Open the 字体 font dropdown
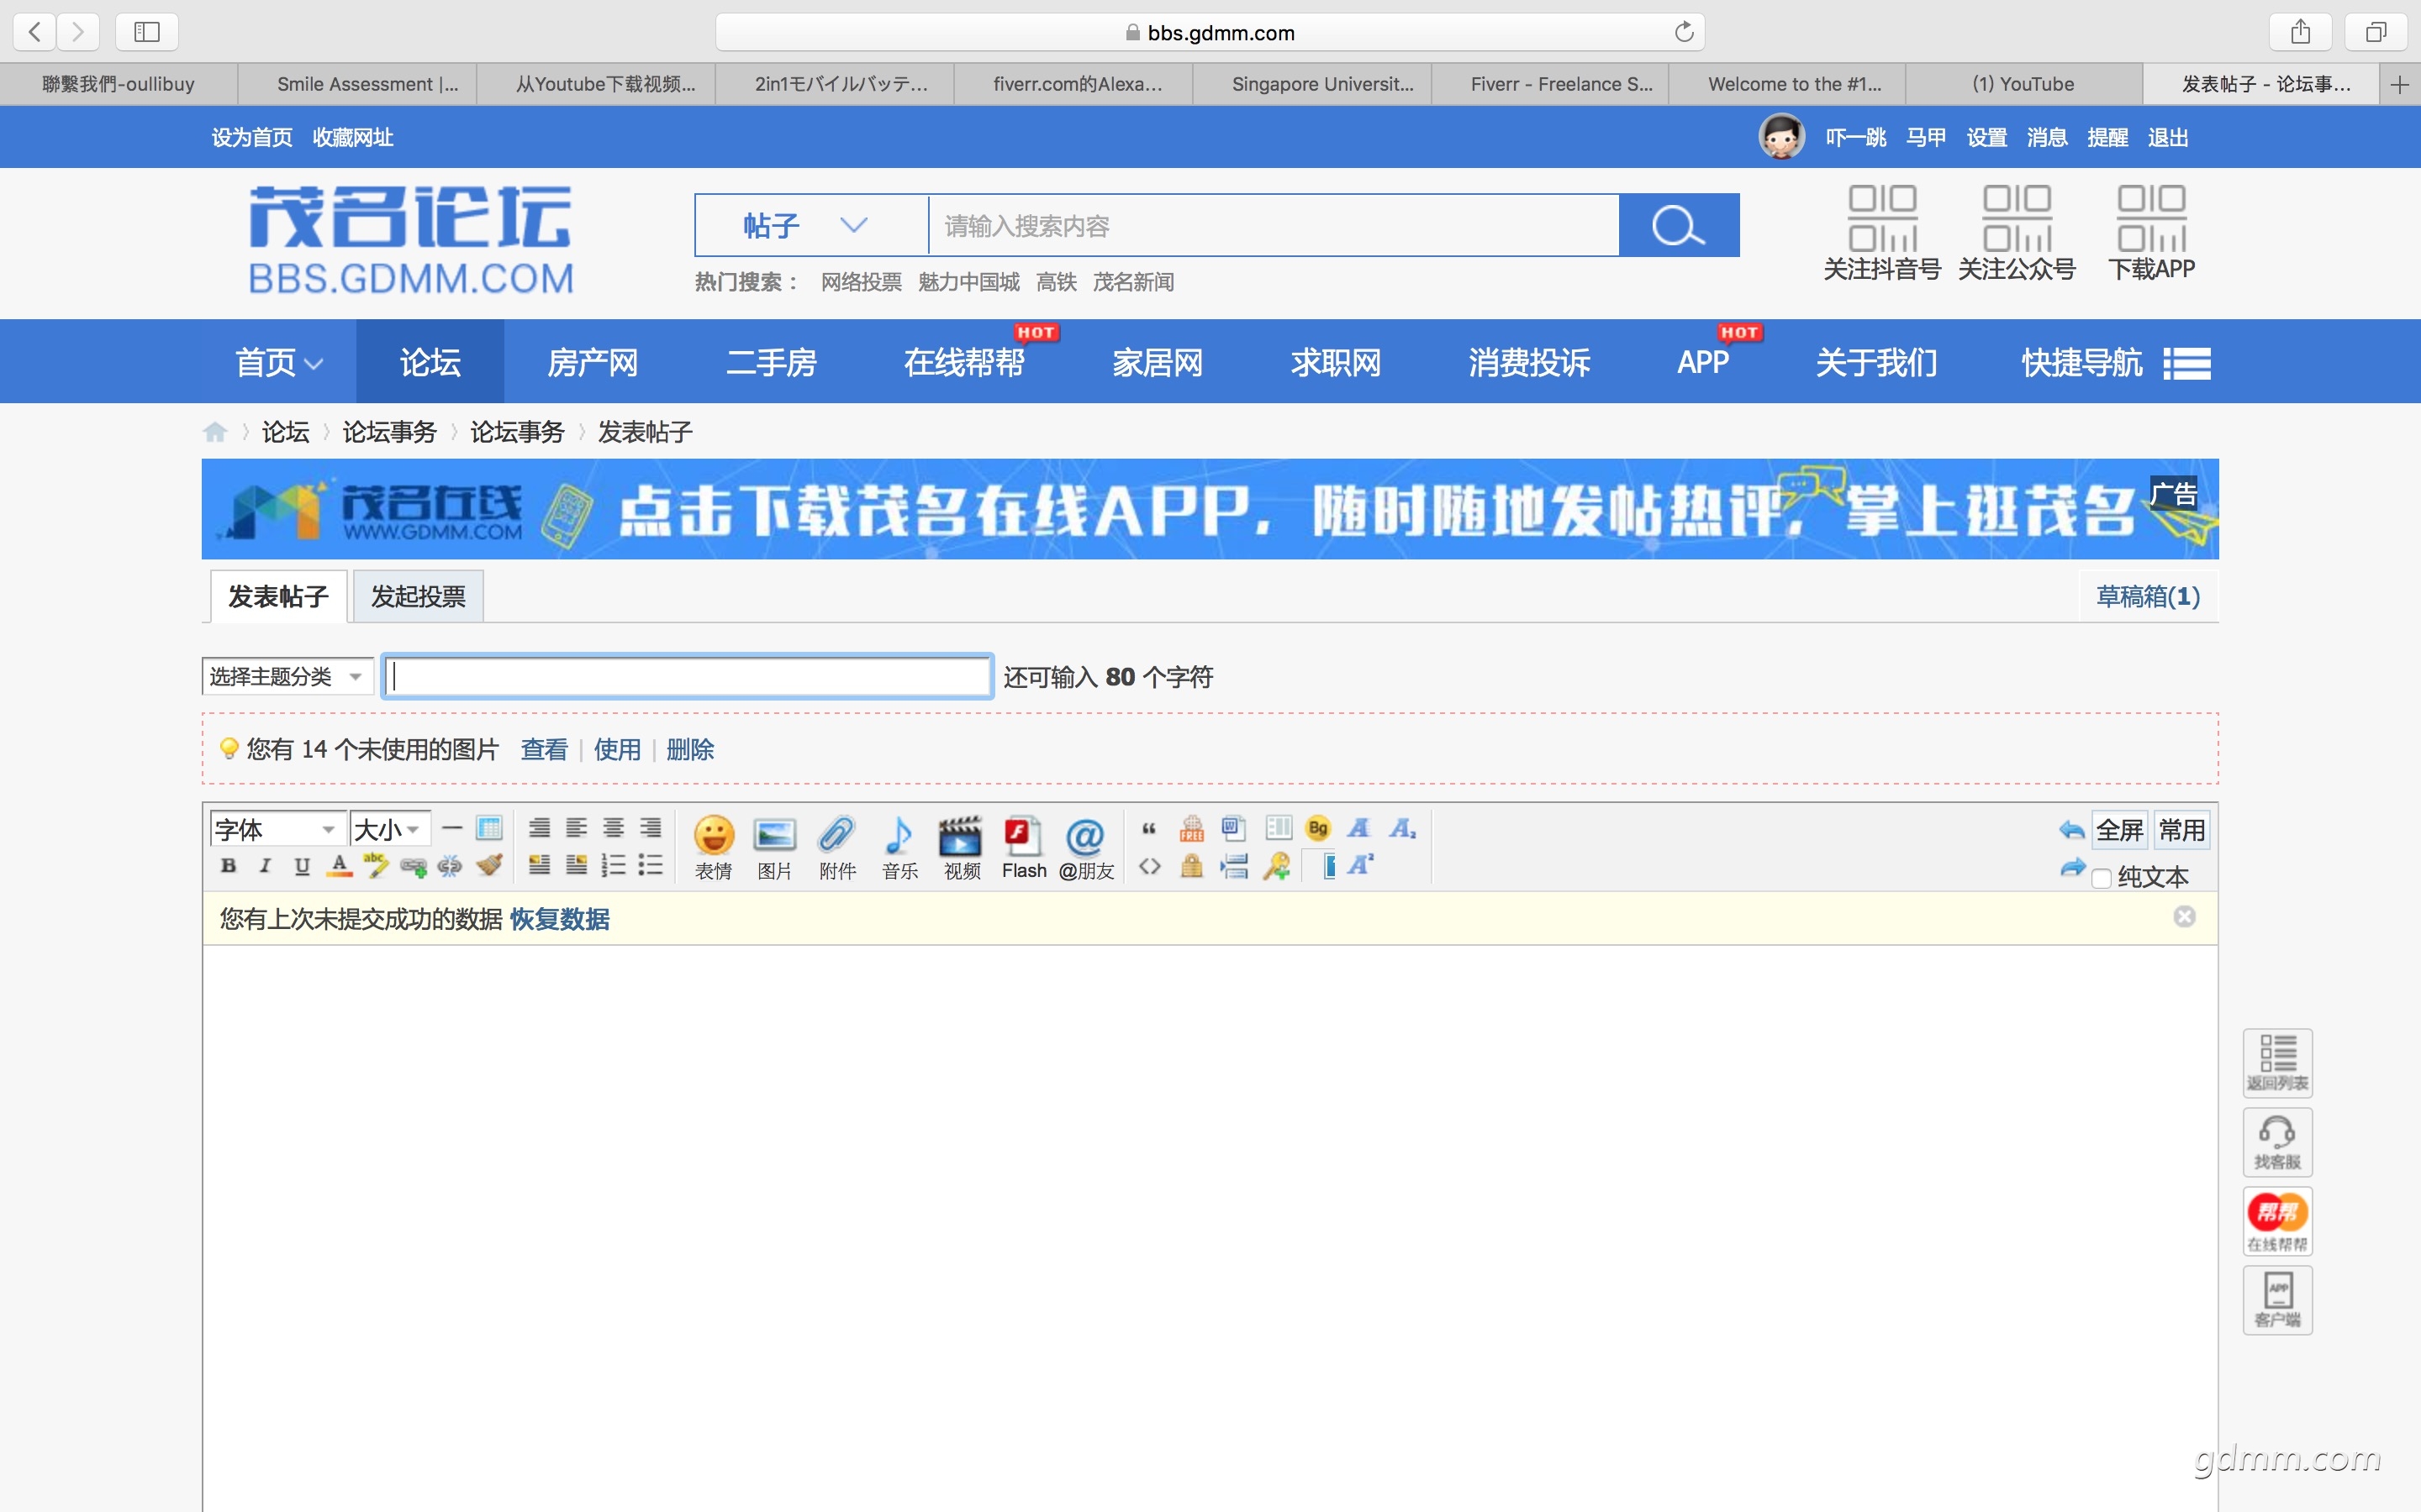This screenshot has height=1512, width=2421. 277,829
